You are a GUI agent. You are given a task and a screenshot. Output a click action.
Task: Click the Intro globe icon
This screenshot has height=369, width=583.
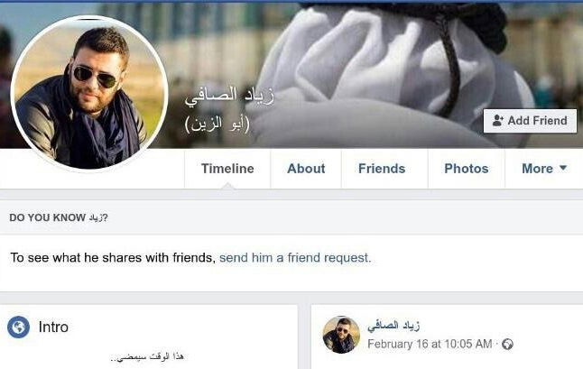pyautogui.click(x=19, y=327)
